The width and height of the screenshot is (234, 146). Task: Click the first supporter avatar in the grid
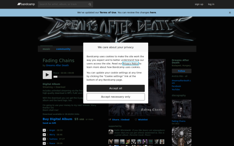(111, 142)
